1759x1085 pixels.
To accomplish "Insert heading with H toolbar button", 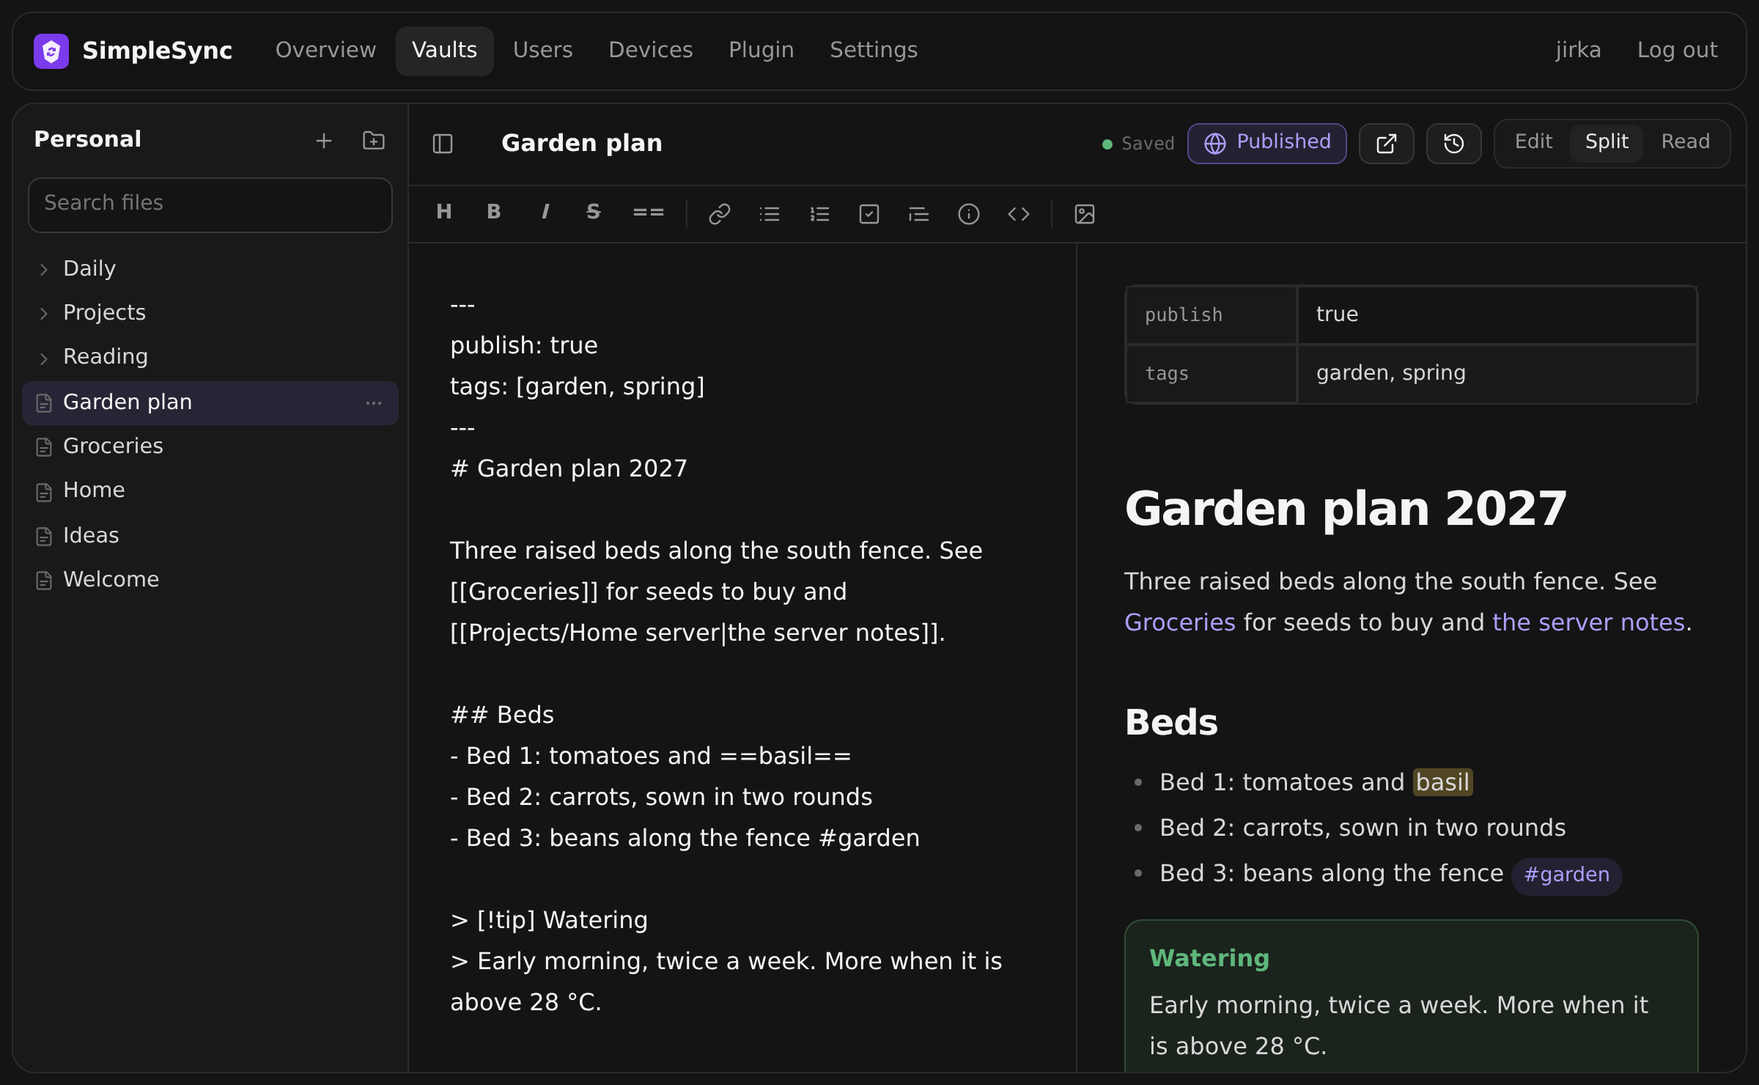I will click(x=444, y=213).
